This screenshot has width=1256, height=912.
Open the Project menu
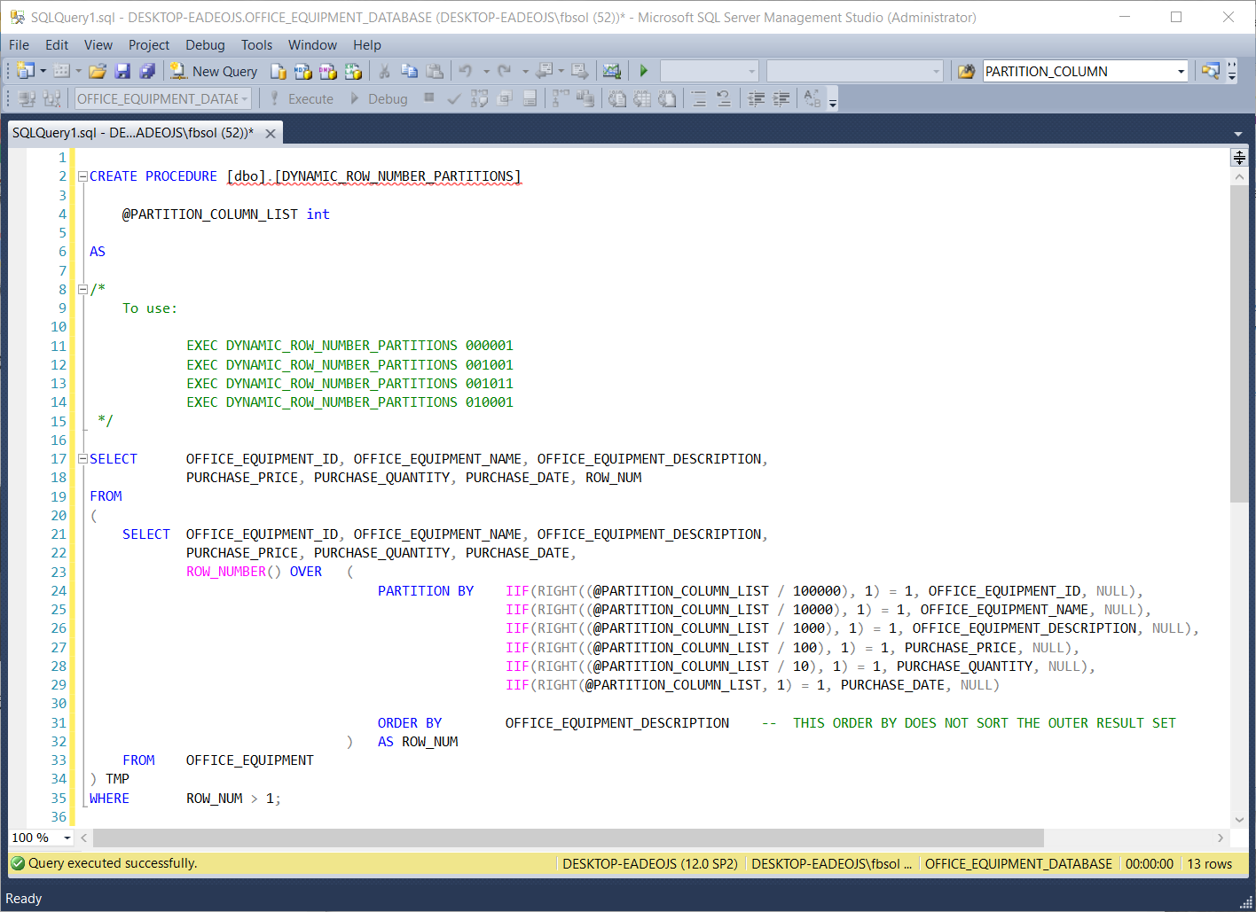[148, 45]
